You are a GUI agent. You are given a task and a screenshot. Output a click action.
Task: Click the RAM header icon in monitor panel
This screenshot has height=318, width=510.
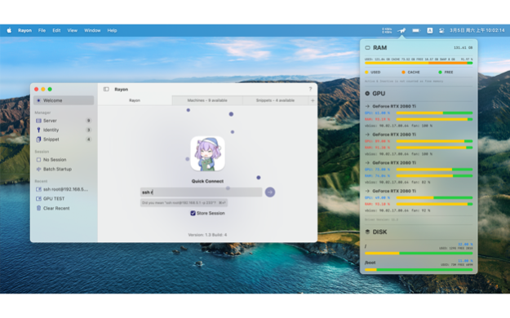tap(367, 48)
